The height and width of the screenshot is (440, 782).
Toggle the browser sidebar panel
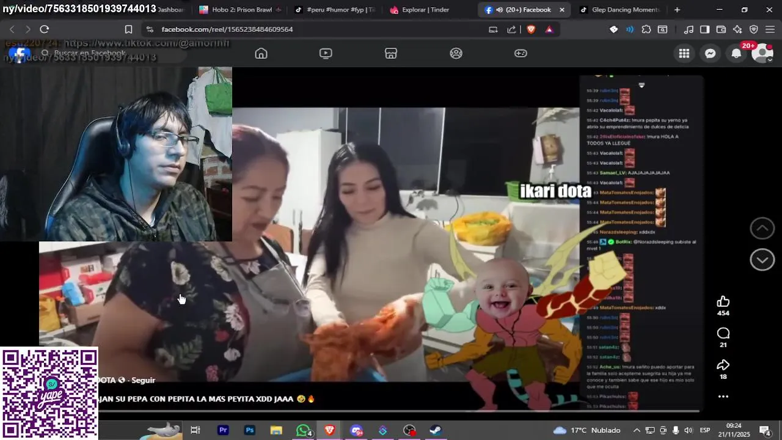tap(704, 29)
